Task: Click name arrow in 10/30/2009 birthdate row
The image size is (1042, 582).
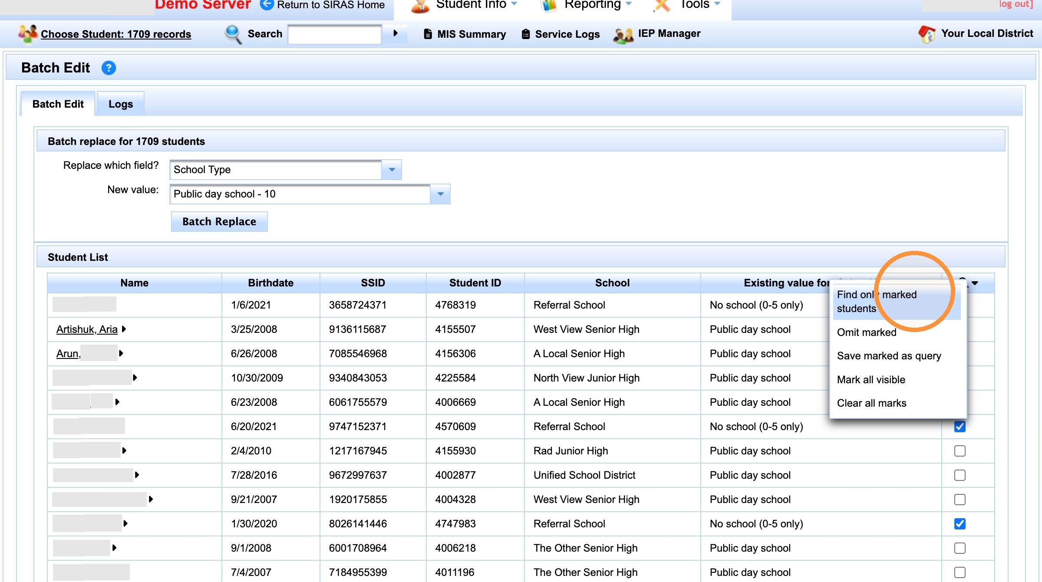Action: [135, 378]
